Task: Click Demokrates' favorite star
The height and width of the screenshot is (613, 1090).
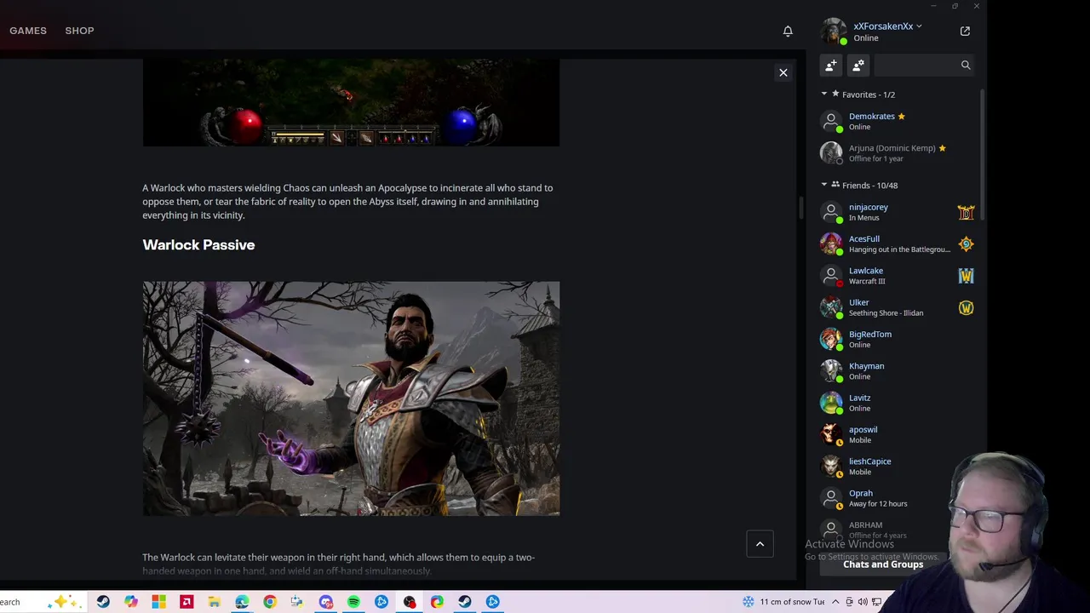Action: click(901, 117)
